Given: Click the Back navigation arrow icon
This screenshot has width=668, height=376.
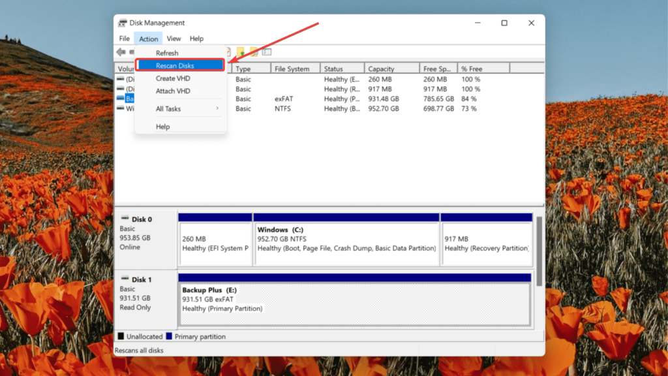Looking at the screenshot, I should [120, 52].
